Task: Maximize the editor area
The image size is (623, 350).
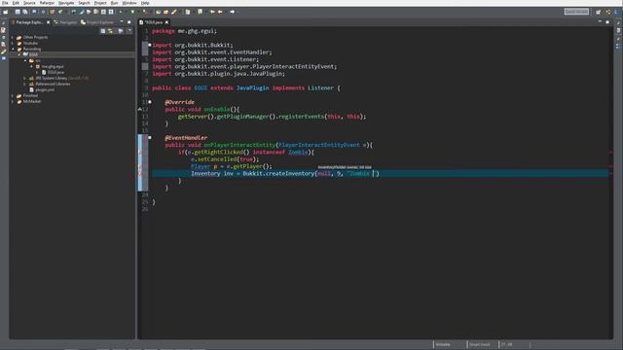Action: tap(607, 22)
